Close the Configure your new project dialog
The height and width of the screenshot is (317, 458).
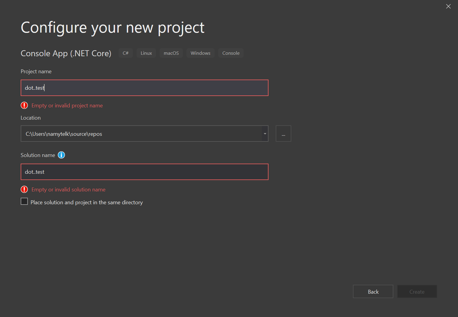(x=448, y=6)
